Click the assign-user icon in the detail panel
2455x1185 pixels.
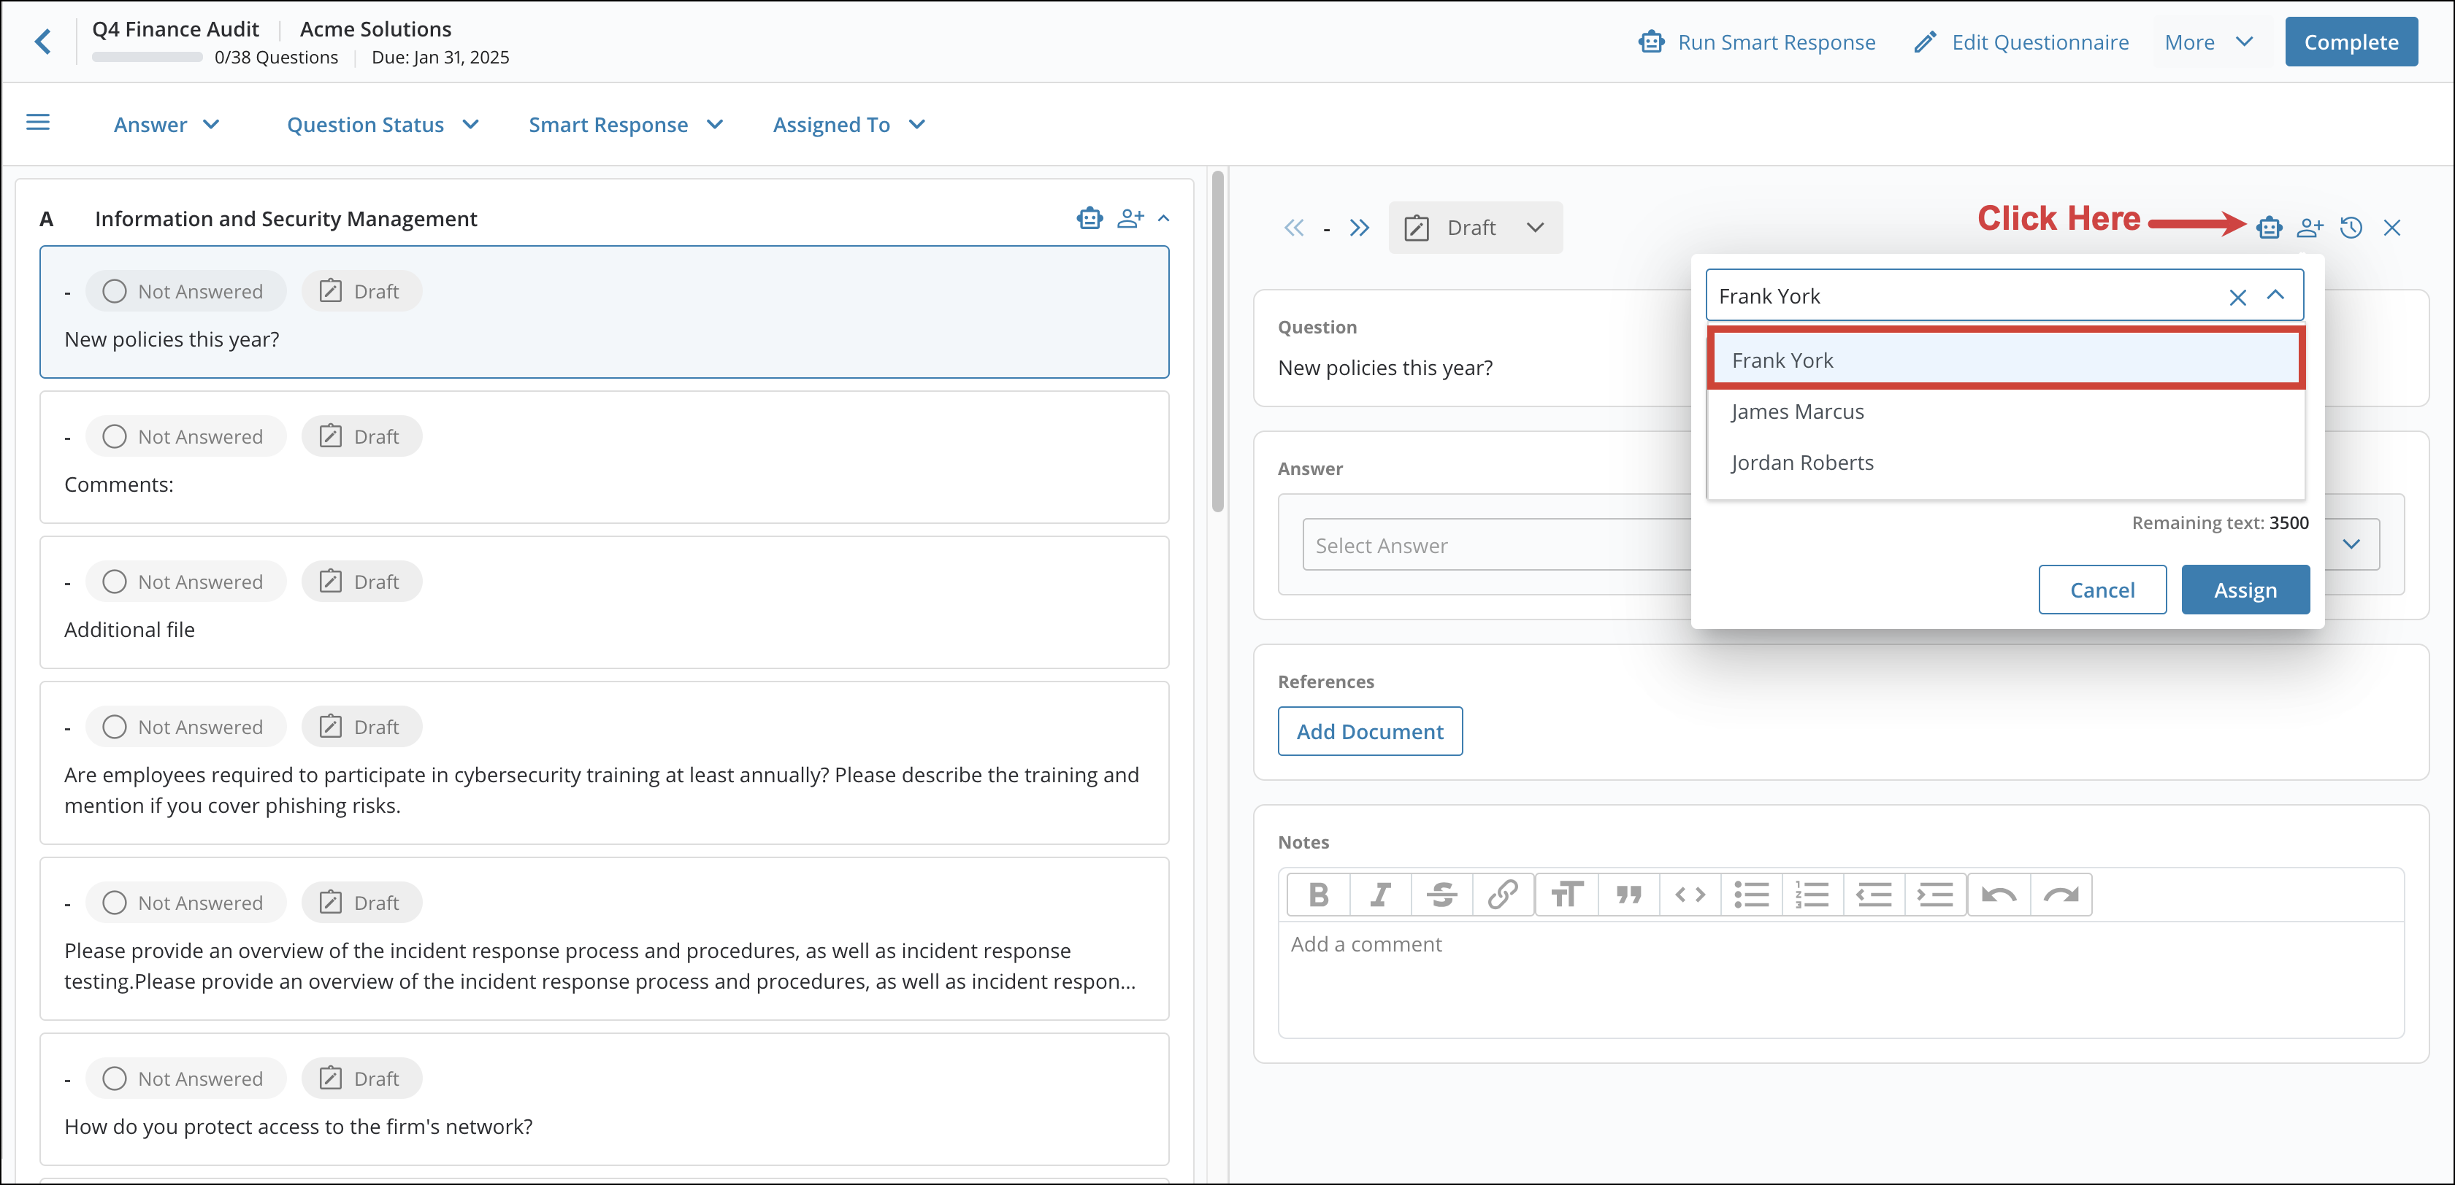pos(2310,228)
